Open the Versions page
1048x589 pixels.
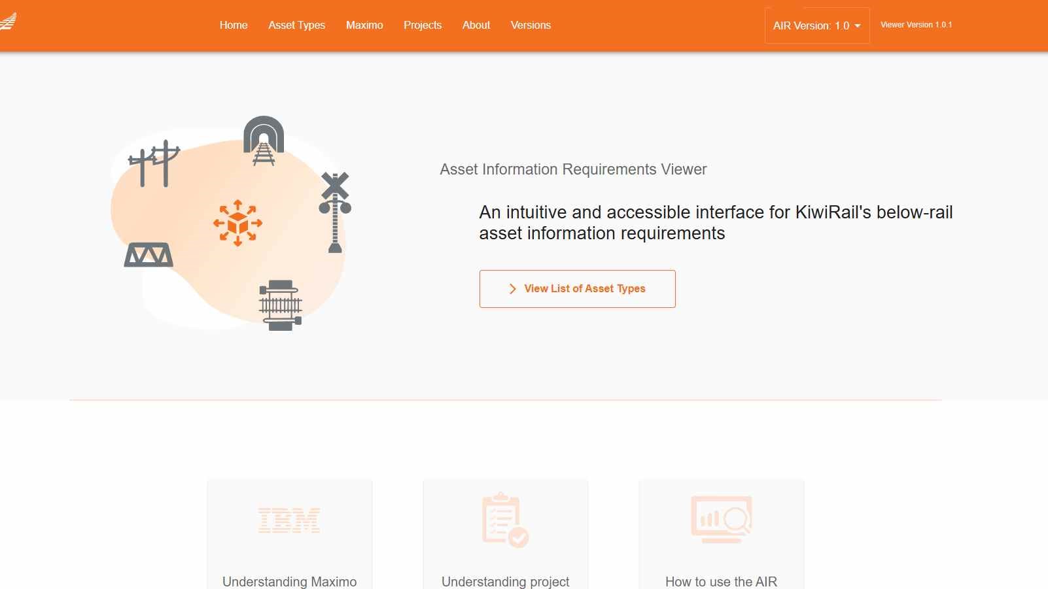tap(531, 25)
